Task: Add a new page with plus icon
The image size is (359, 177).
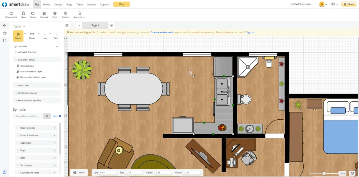Action: coord(111,25)
